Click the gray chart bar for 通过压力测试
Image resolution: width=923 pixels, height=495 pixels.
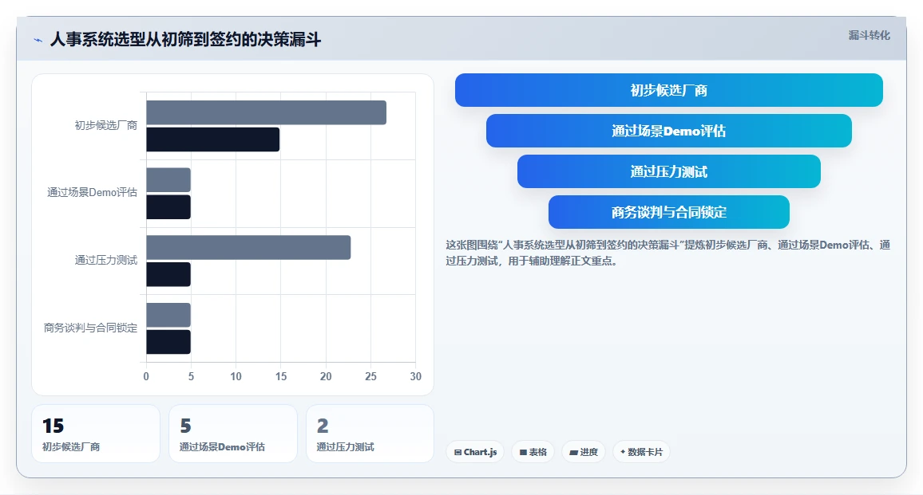248,247
